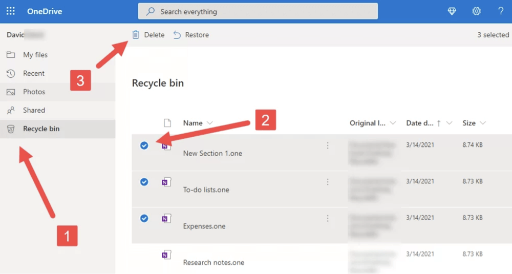This screenshot has width=512, height=274.
Task: Click 8.74 KB size value
Action: pyautogui.click(x=472, y=145)
